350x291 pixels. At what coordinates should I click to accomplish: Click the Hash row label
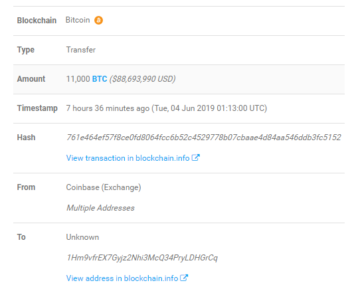(x=26, y=138)
